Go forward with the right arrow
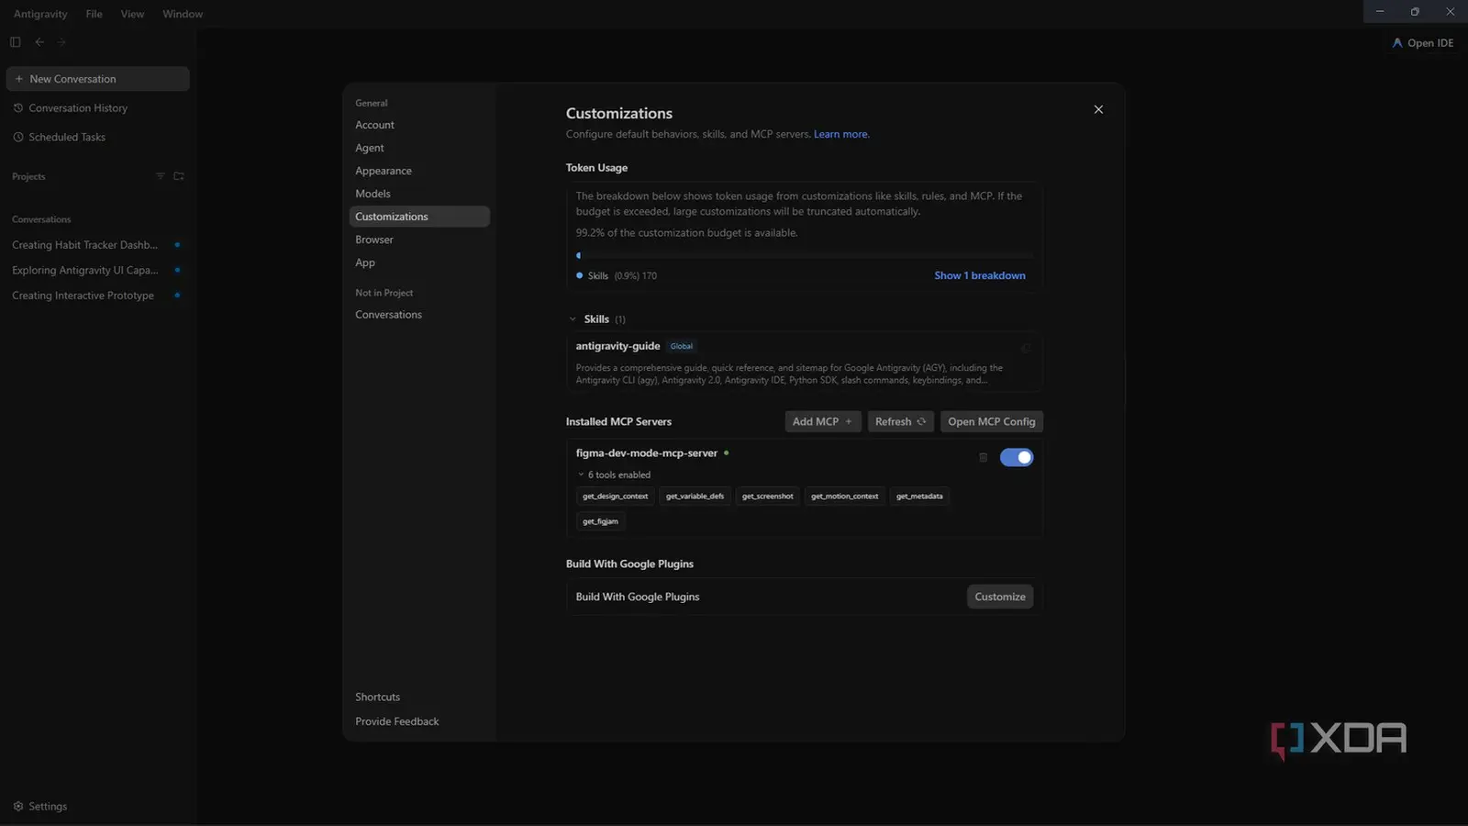 click(61, 42)
